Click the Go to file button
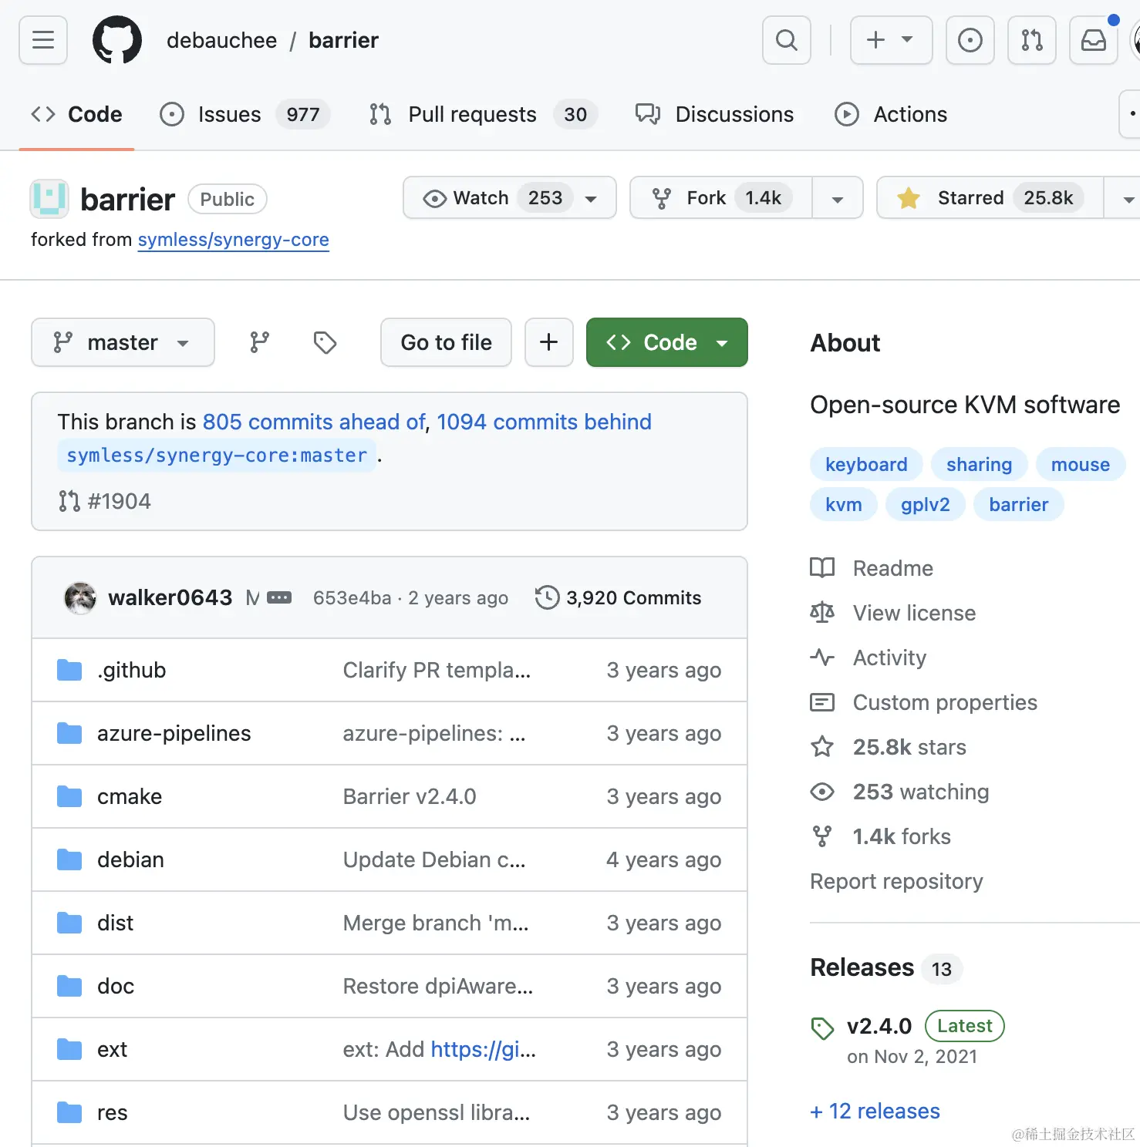Screen dimensions: 1140x1147 [x=446, y=342]
